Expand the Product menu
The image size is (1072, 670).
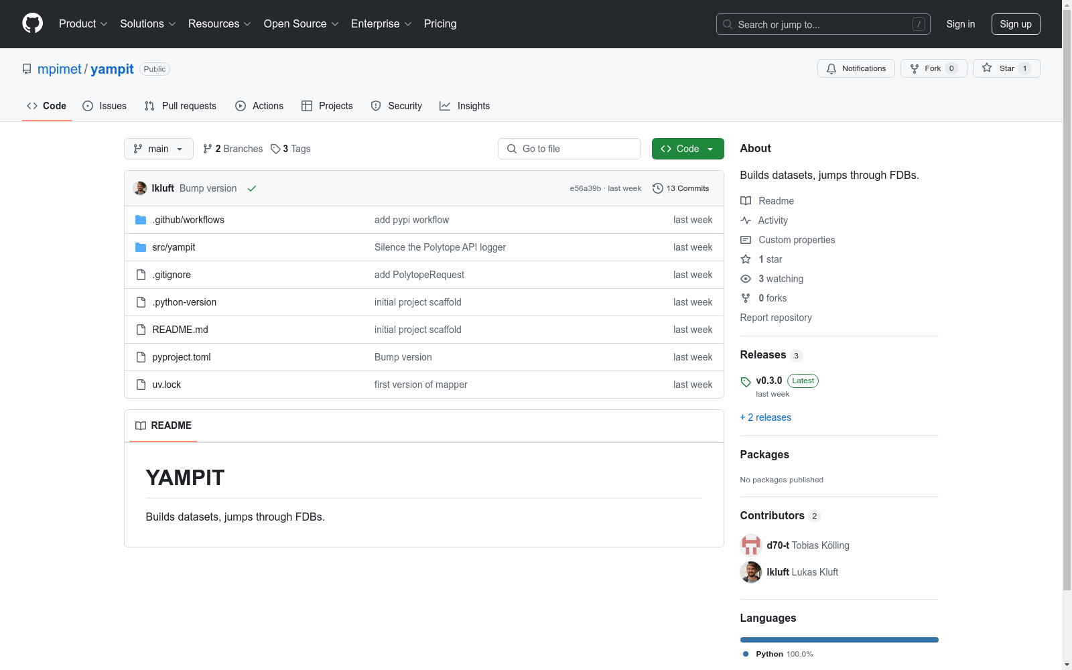tap(83, 23)
